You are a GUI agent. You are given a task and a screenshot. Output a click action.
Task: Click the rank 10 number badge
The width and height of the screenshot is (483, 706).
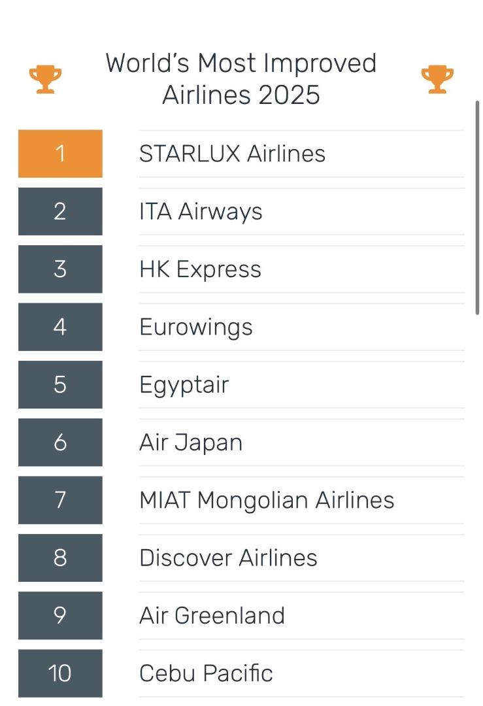click(x=60, y=673)
